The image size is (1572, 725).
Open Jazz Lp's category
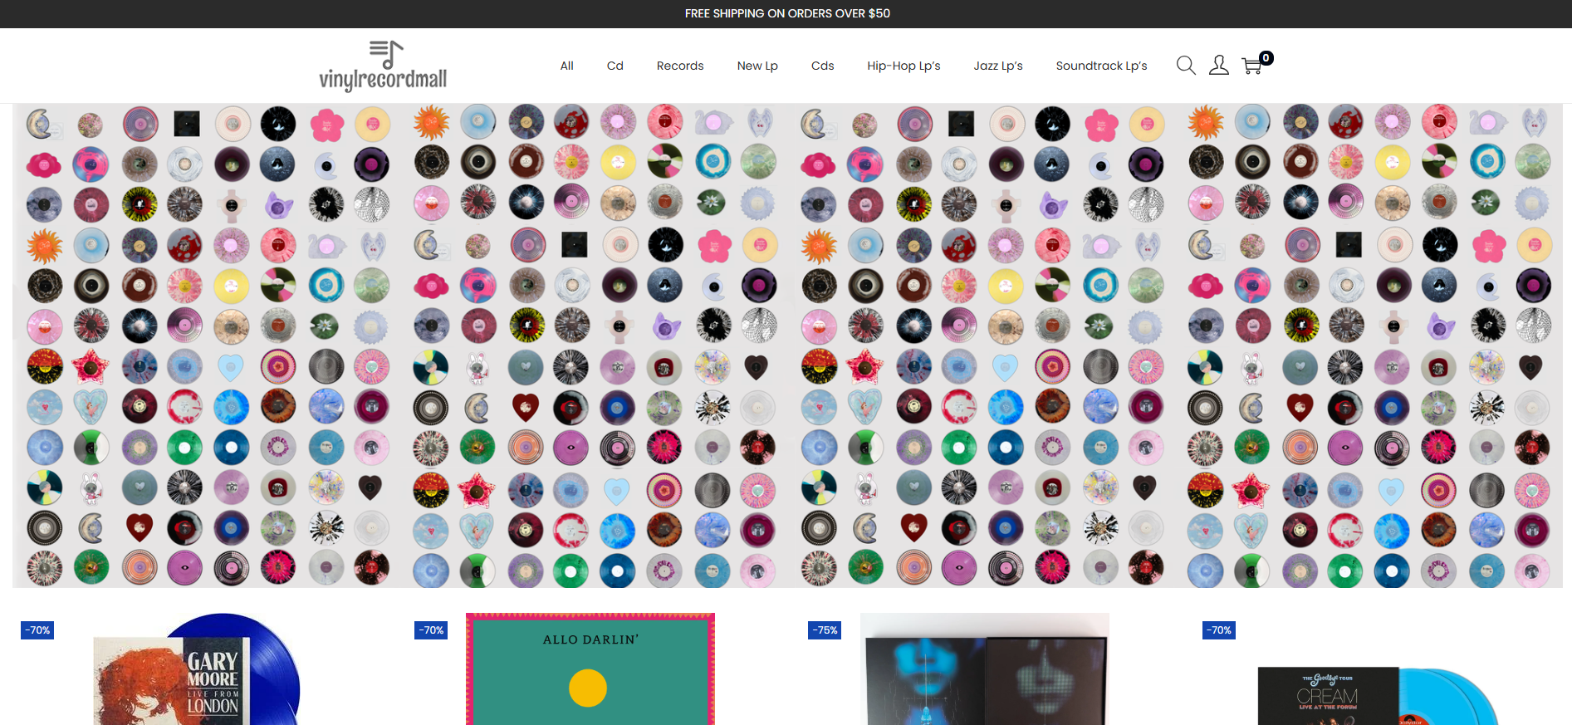click(997, 66)
